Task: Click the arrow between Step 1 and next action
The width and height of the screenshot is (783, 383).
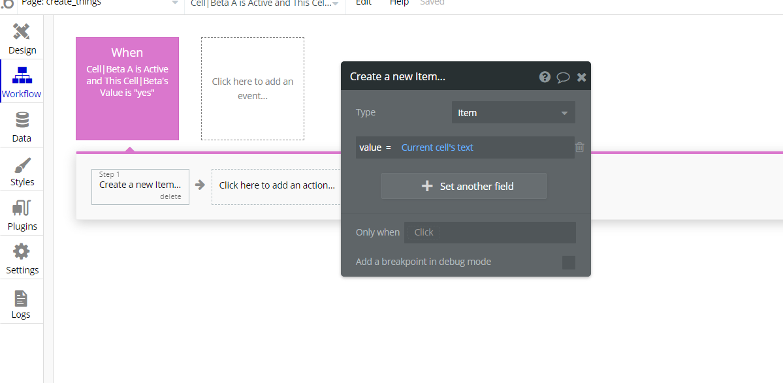Action: [x=200, y=185]
